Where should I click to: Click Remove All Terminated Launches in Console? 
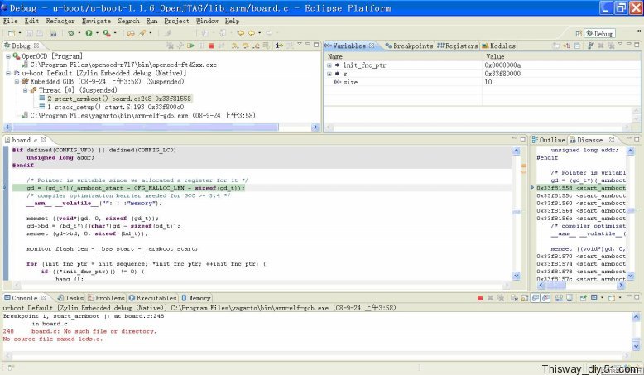(x=501, y=298)
